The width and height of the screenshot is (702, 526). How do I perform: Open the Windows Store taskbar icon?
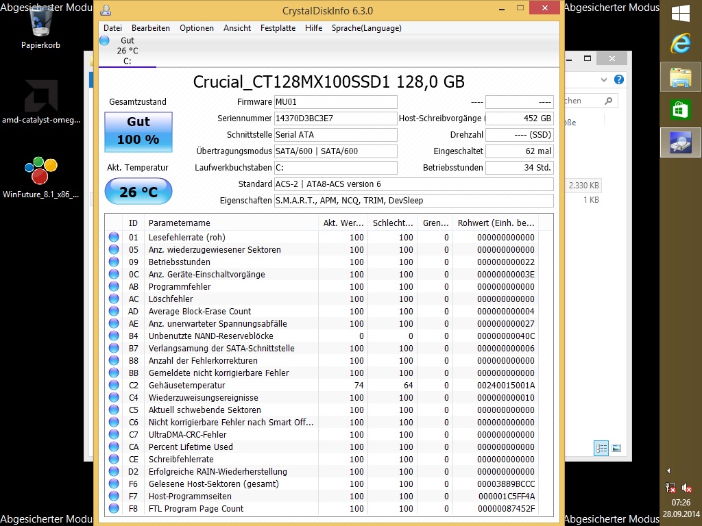681,110
